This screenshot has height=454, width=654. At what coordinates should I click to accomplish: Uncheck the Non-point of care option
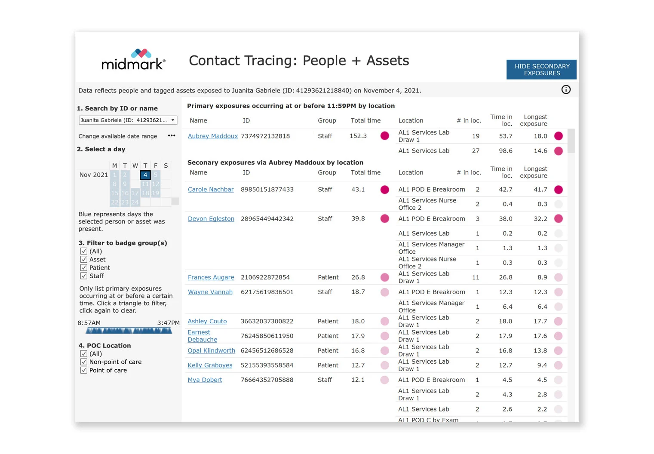coord(84,362)
